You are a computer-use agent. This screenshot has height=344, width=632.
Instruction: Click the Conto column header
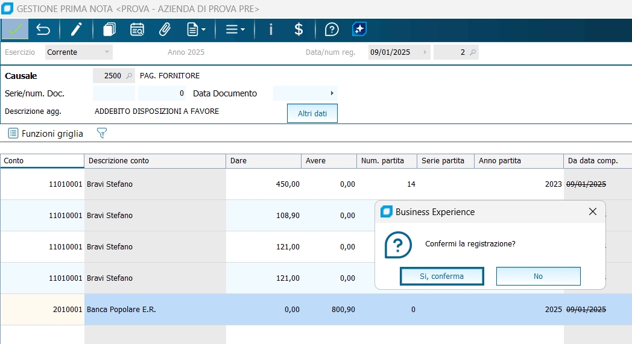click(x=42, y=161)
